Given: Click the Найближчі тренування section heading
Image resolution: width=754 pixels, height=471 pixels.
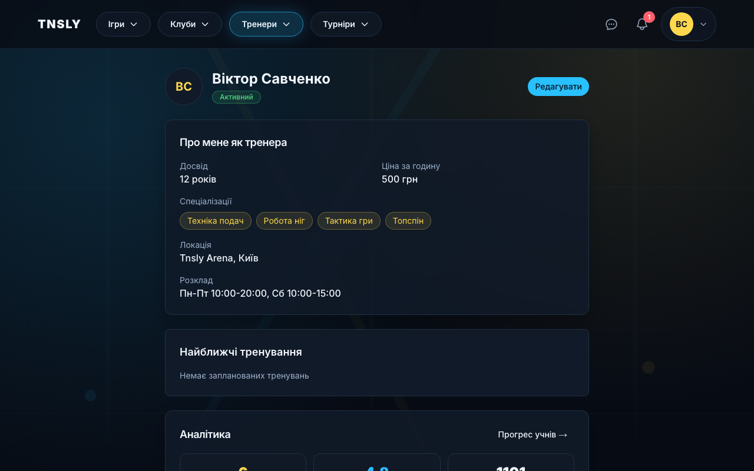Looking at the screenshot, I should 241,352.
